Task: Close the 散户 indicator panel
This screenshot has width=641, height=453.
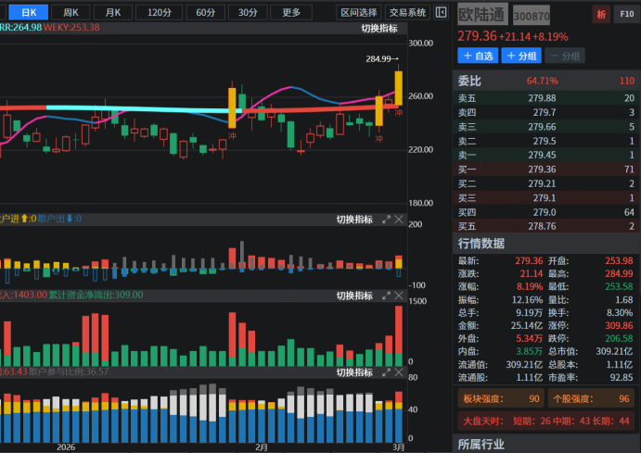Action: click(399, 220)
